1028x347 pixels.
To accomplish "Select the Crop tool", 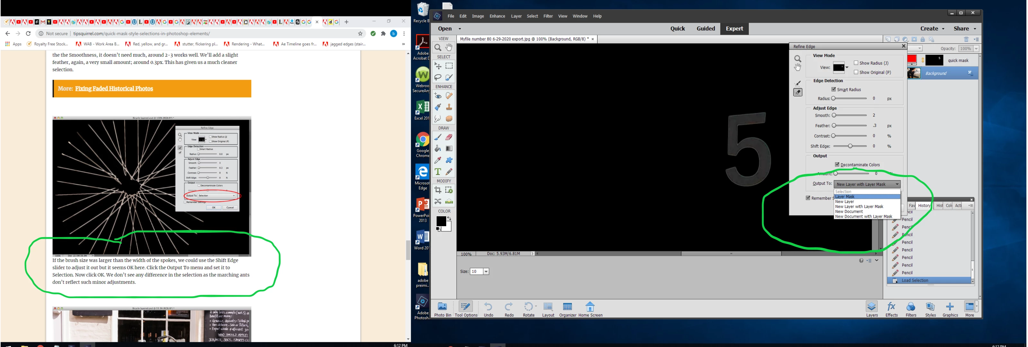I will click(x=438, y=190).
